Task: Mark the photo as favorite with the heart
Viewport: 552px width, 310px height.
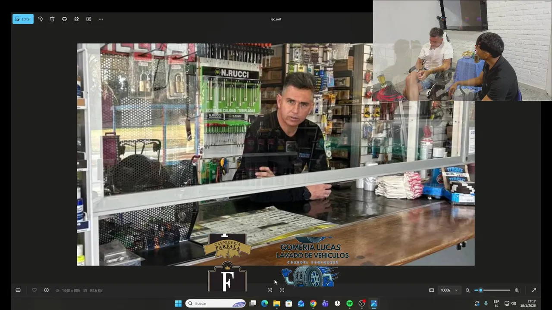Action: pos(34,290)
